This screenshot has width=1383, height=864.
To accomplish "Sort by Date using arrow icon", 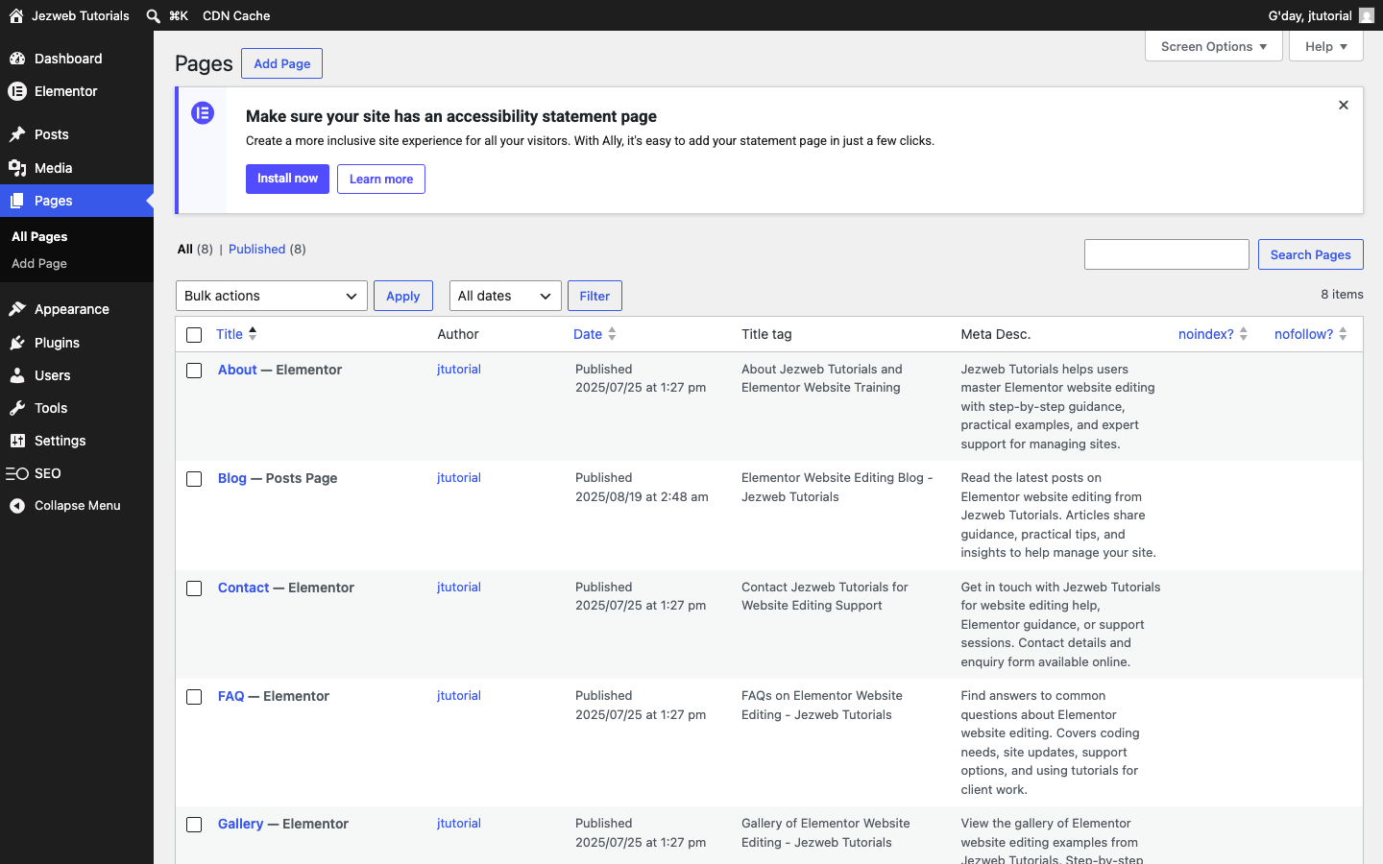I will (x=612, y=334).
